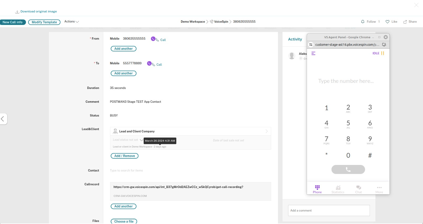423x224 pixels.
Task: Toggle the IDLE pause status
Action: click(x=382, y=53)
